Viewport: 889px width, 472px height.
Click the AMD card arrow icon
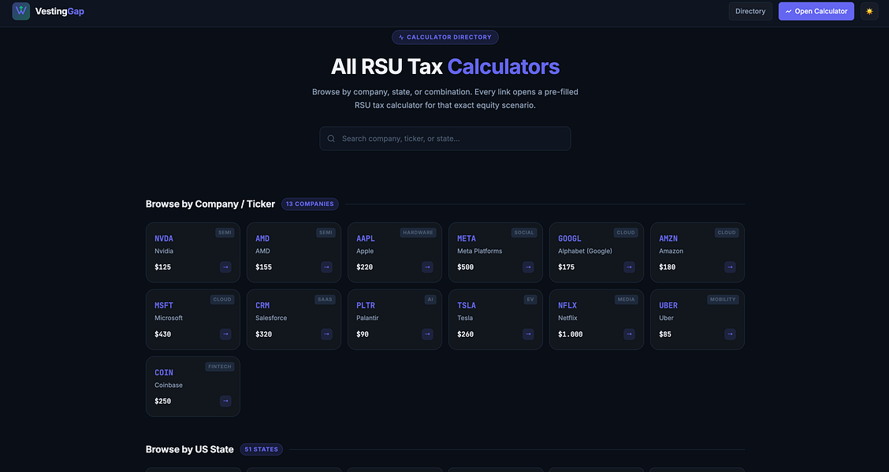pyautogui.click(x=326, y=267)
